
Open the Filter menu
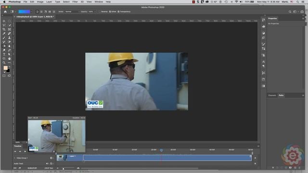[75, 2]
